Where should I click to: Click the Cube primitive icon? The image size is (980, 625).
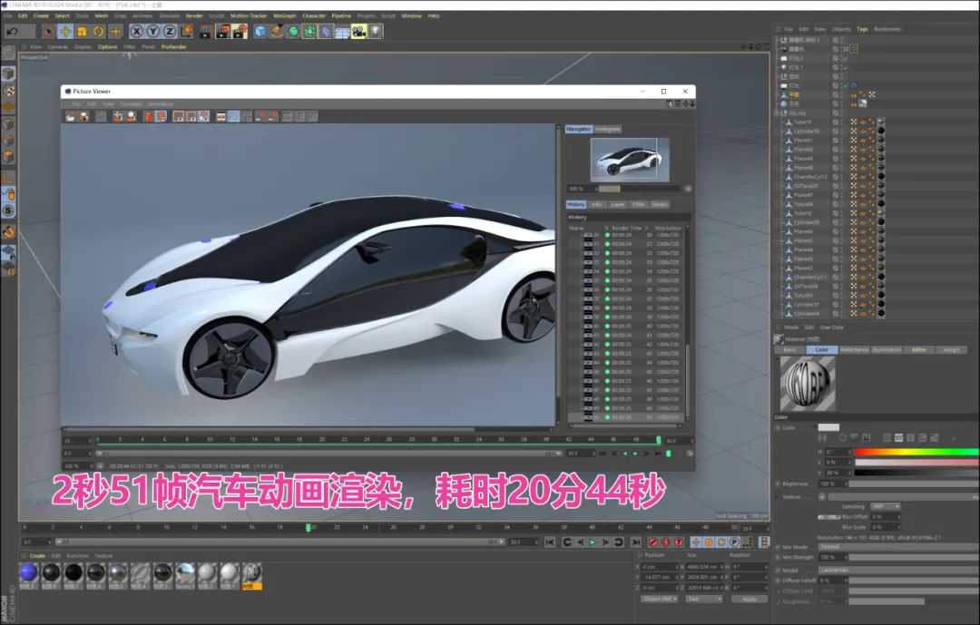(260, 32)
